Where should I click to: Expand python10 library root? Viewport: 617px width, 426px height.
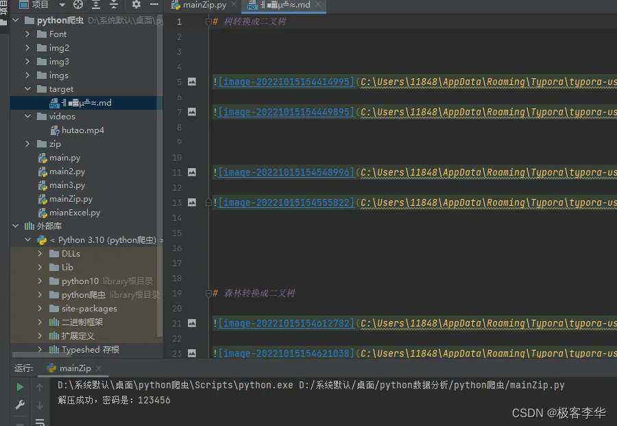(40, 281)
